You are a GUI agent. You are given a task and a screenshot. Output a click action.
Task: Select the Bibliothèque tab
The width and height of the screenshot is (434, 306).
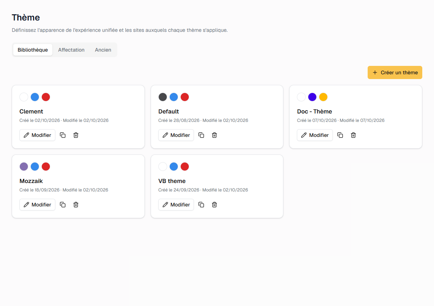[x=33, y=50]
